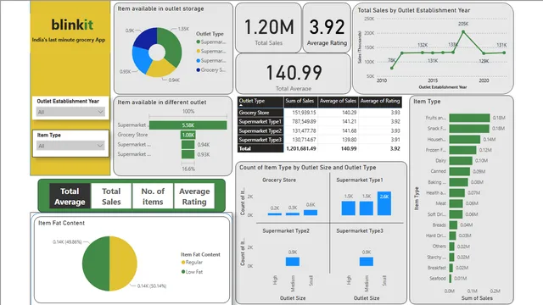The height and width of the screenshot is (305, 543).
Task: Select the Snack F... bar in Item Type chart
Action: tap(469, 129)
